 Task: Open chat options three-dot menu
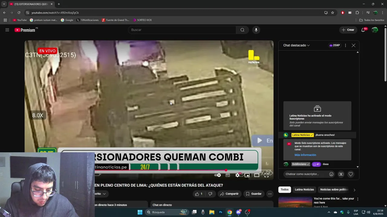[346, 45]
